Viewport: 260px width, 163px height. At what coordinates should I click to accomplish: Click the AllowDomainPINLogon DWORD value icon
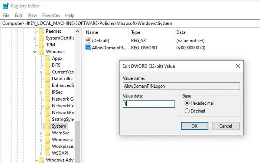(x=88, y=48)
